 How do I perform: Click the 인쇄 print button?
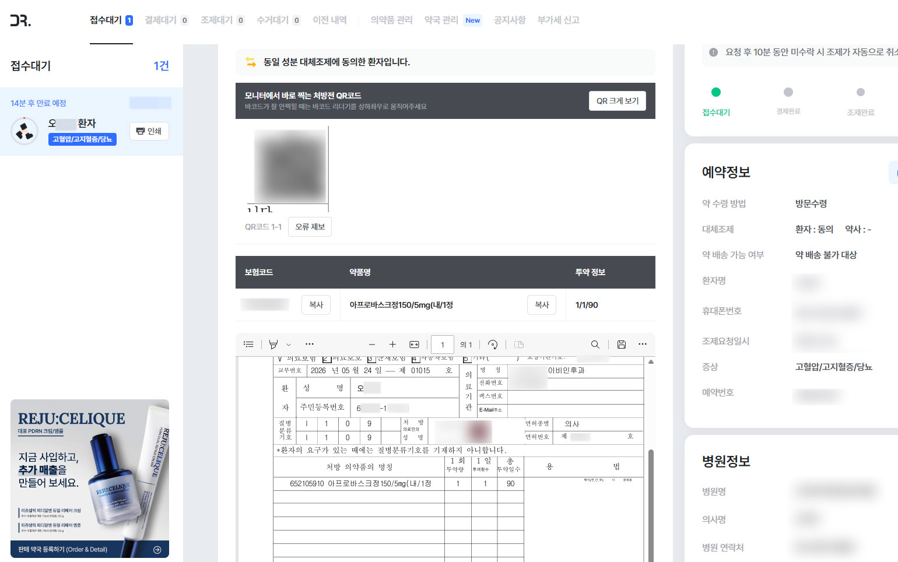(149, 131)
